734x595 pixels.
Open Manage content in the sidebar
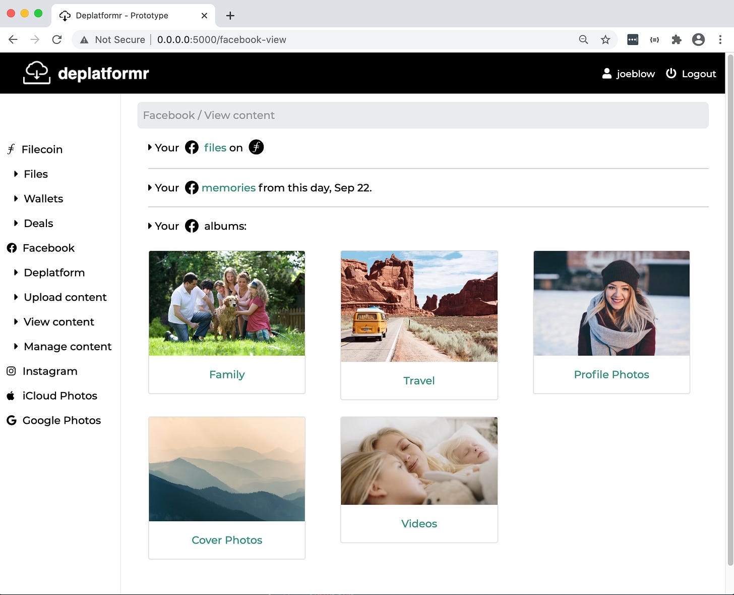(x=68, y=347)
